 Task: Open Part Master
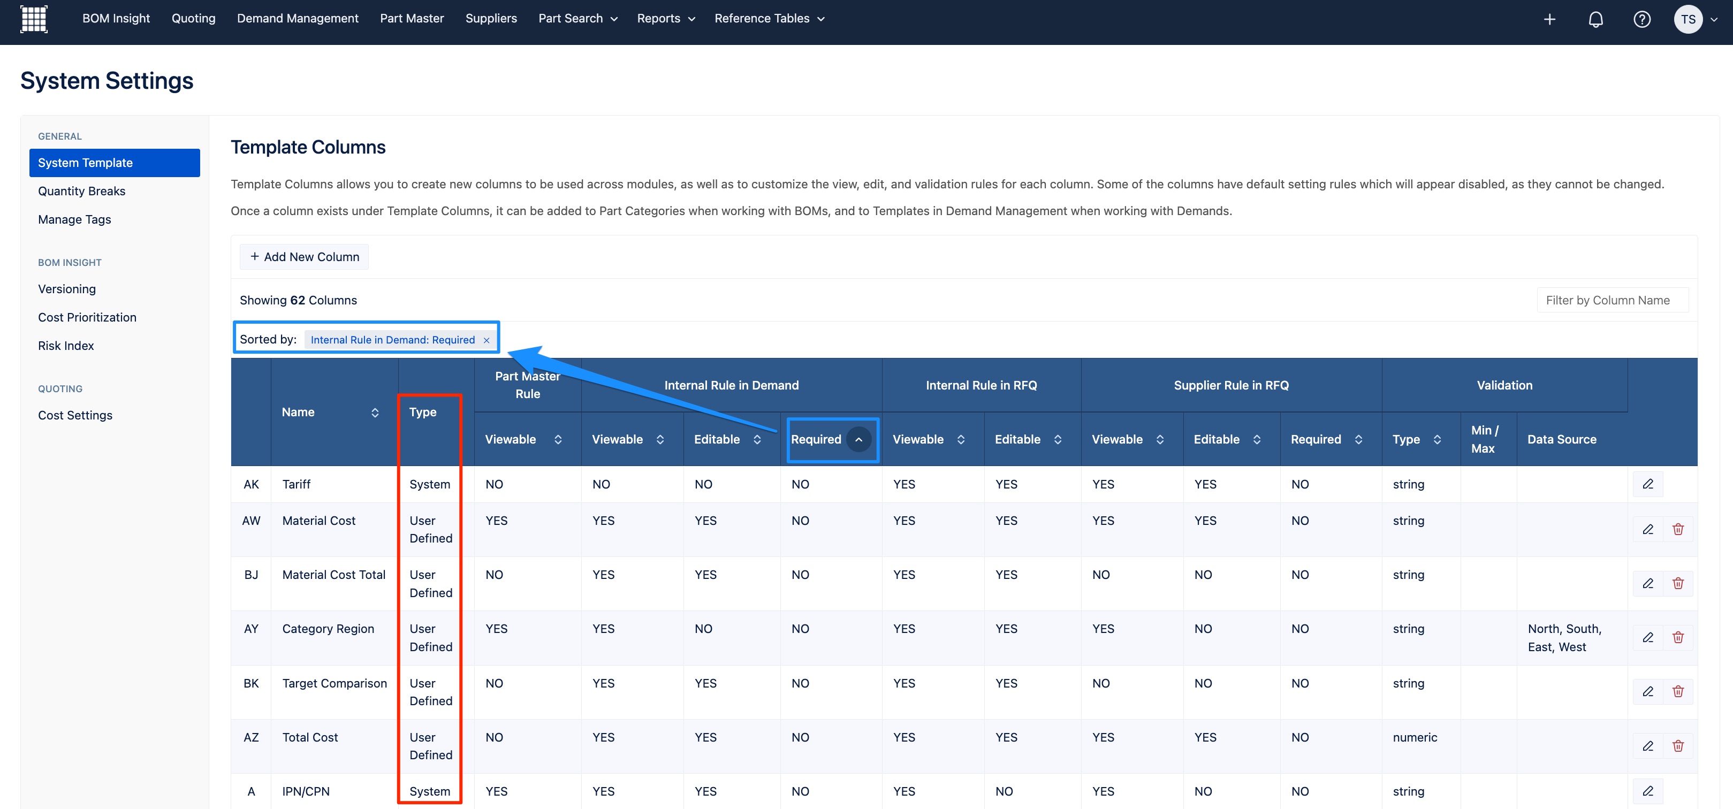412,19
